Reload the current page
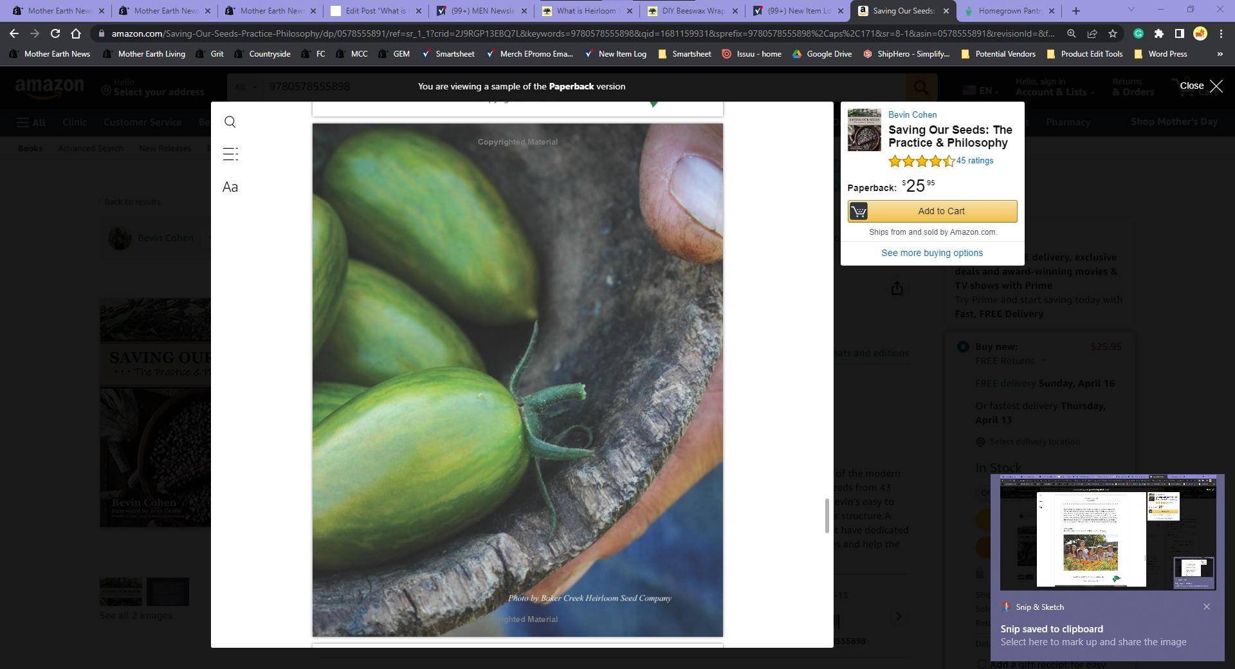Image resolution: width=1235 pixels, height=669 pixels. [x=55, y=33]
